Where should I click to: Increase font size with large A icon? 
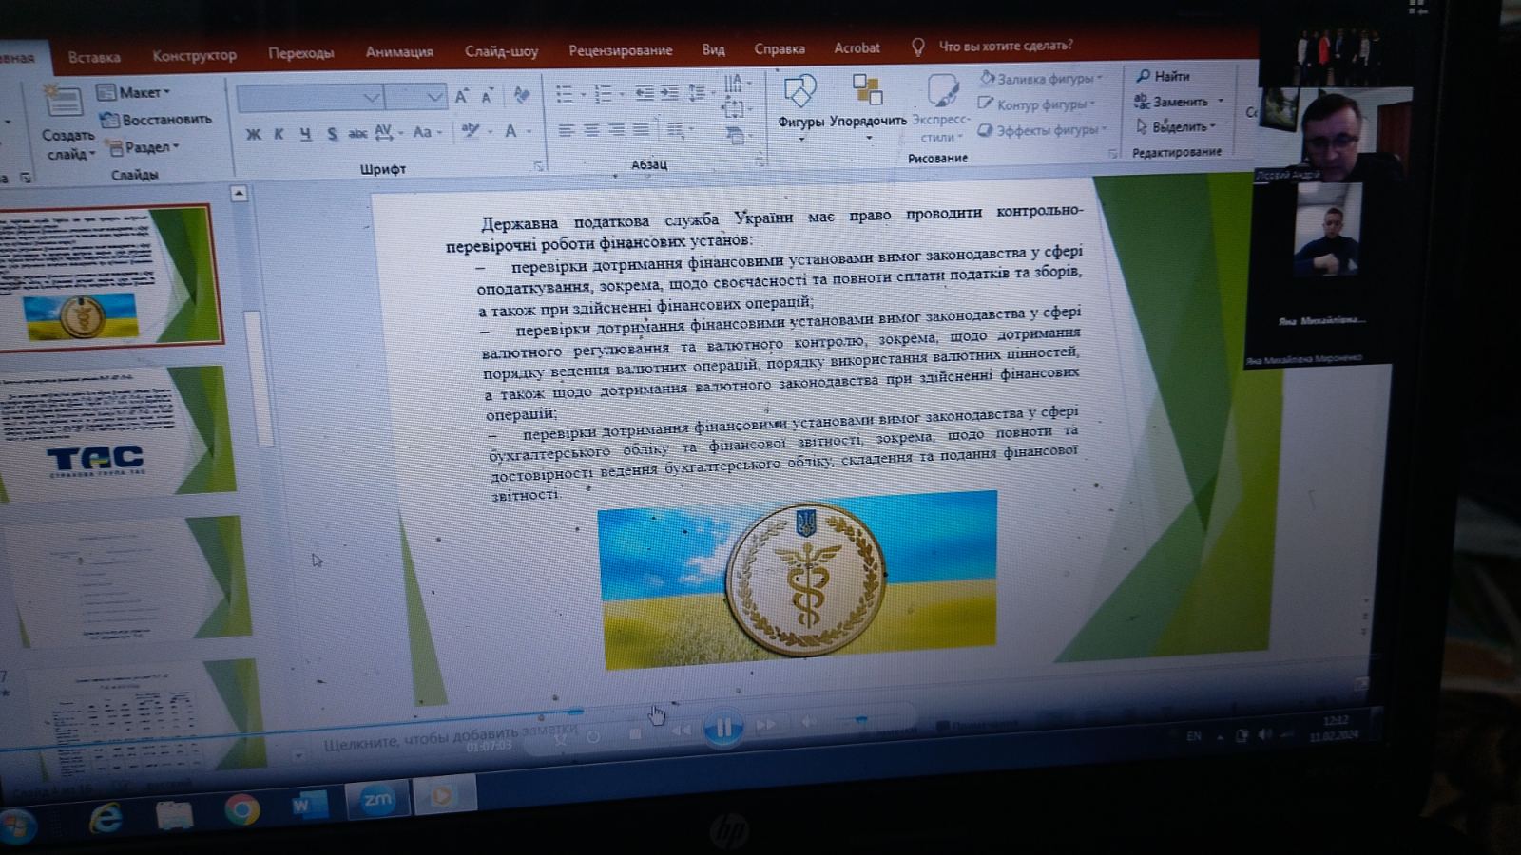461,96
